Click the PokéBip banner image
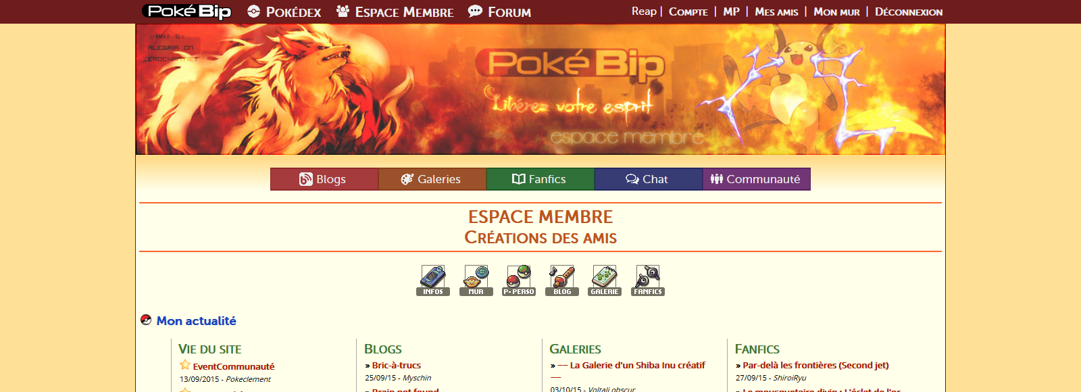 [x=540, y=89]
